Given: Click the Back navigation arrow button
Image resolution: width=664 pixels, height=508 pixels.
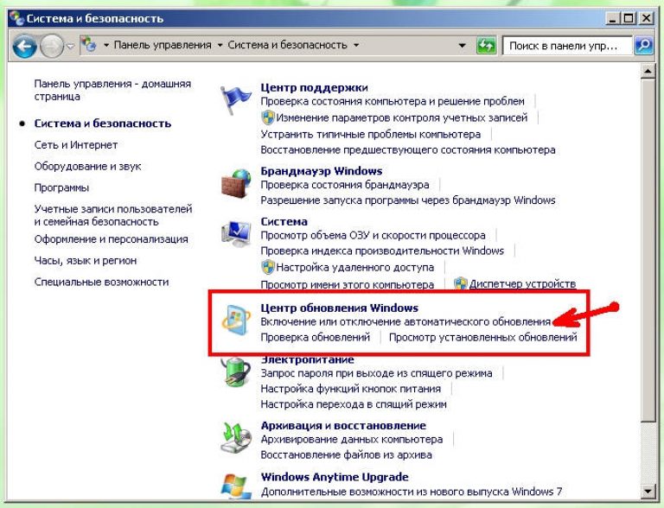Looking at the screenshot, I should click(24, 46).
